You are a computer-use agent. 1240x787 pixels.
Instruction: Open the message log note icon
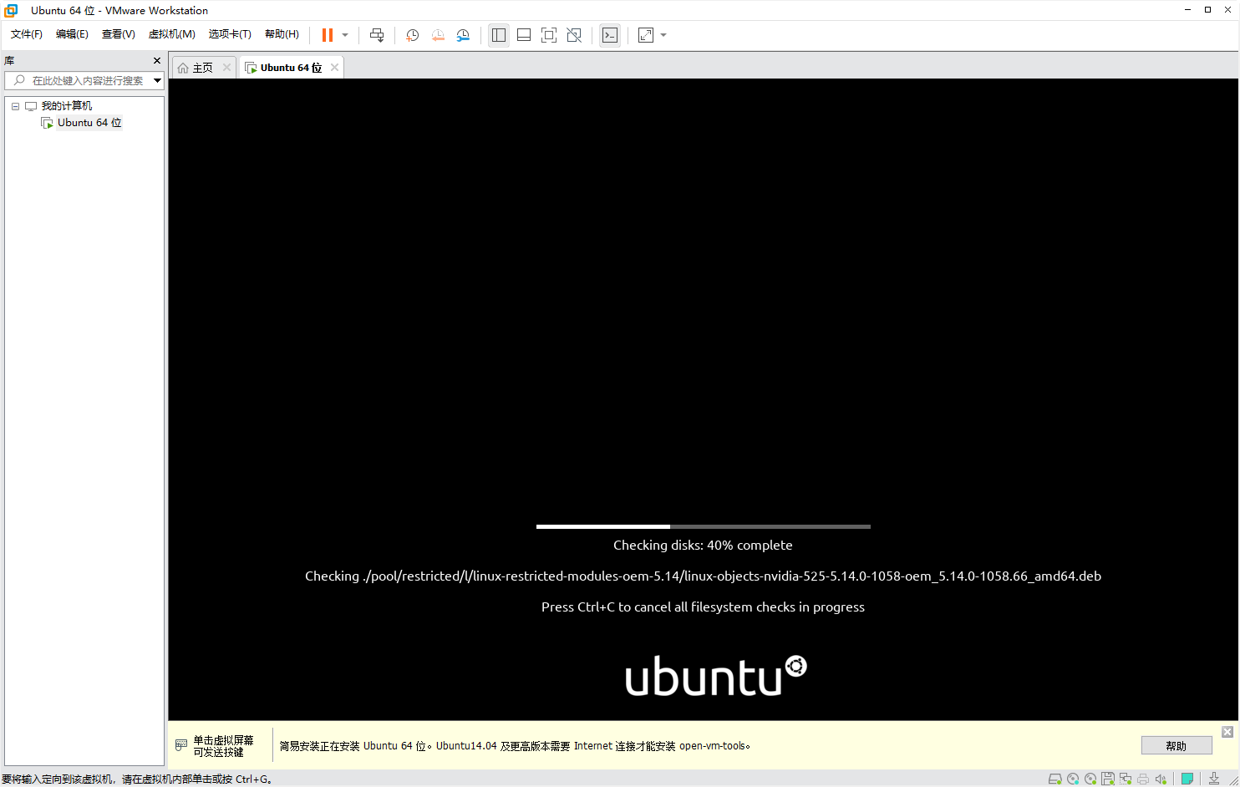(1187, 779)
